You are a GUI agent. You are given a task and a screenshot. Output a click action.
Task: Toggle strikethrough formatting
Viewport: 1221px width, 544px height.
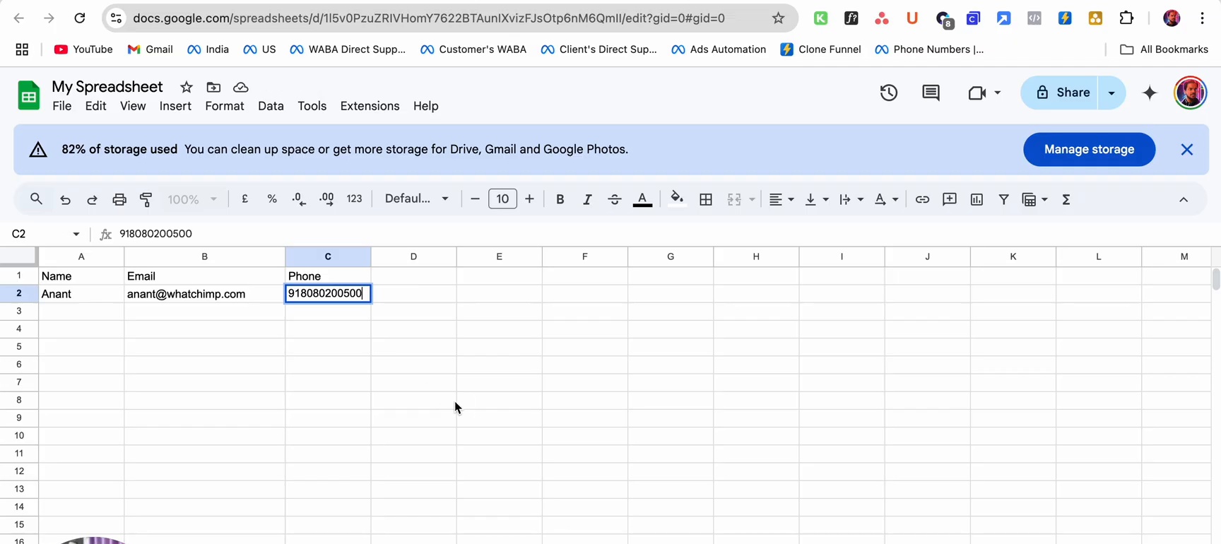tap(615, 199)
